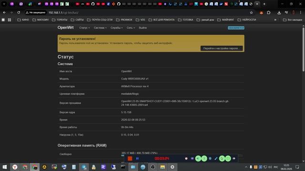Stop recording with red square button
Image resolution: width=305 pixels, height=171 pixels.
130,158
